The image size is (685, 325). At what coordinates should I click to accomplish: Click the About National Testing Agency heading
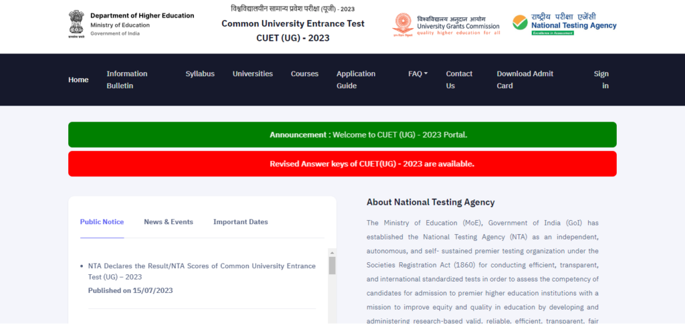431,202
